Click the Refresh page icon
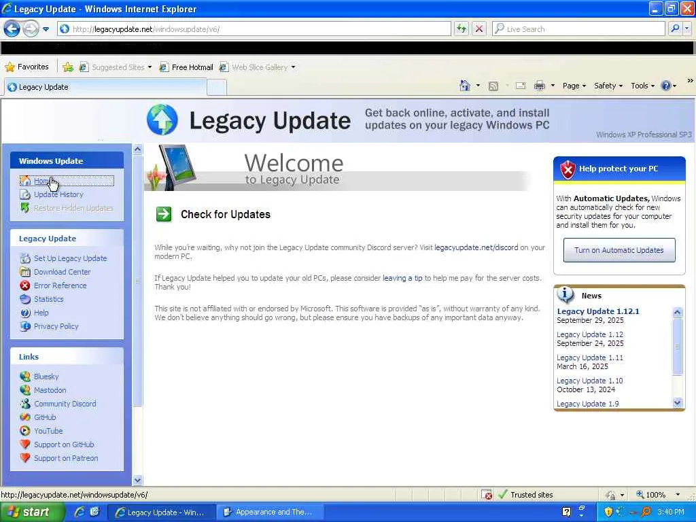This screenshot has width=696, height=522. pyautogui.click(x=462, y=29)
